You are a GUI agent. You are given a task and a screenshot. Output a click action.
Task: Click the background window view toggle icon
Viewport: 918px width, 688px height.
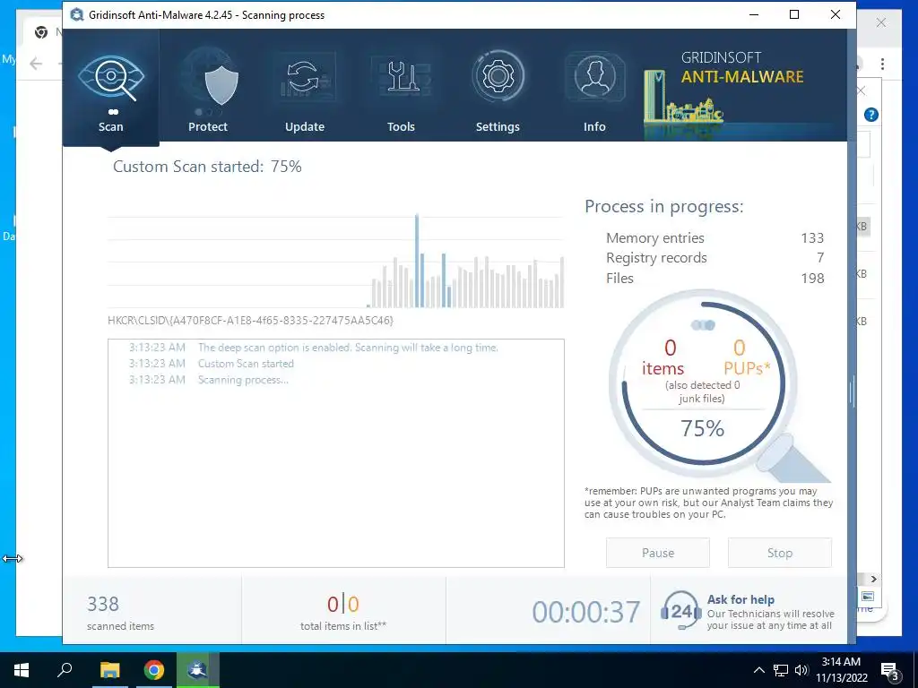pos(868,596)
